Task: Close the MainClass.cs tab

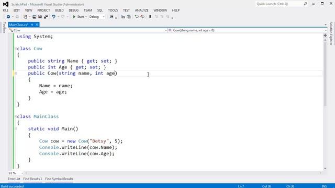Action: point(37,25)
